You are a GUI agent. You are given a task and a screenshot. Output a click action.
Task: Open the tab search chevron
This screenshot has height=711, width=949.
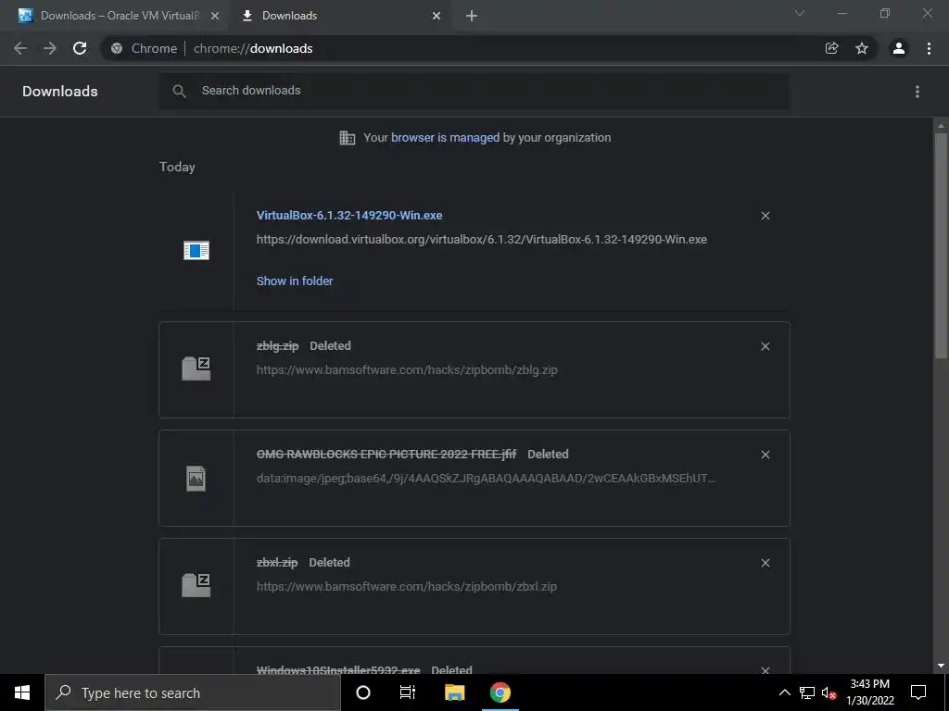(x=800, y=13)
